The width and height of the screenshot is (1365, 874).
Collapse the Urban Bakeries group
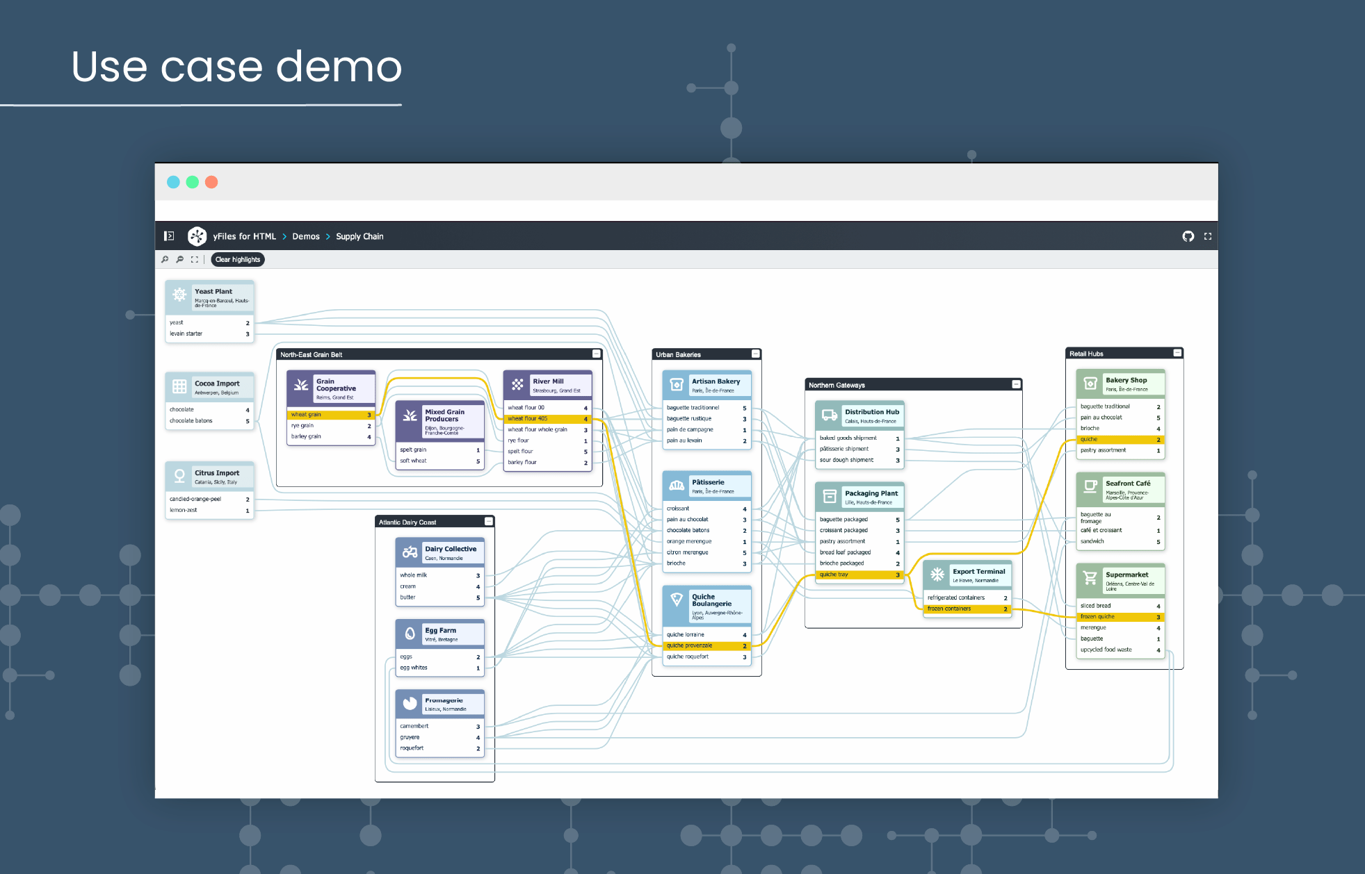click(755, 354)
